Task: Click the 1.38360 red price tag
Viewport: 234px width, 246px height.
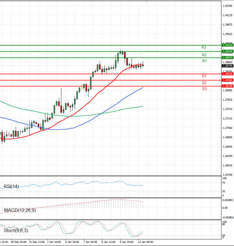Action: click(x=228, y=80)
